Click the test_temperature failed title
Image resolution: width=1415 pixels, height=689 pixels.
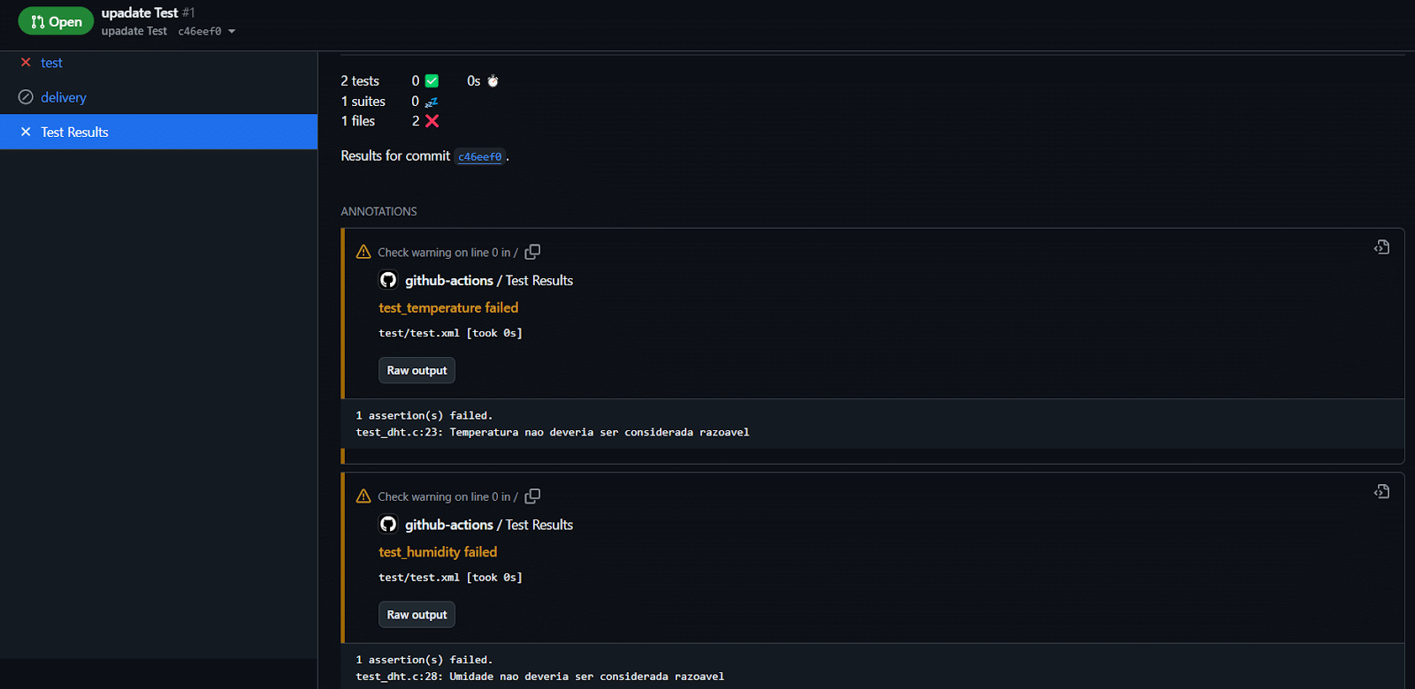pyautogui.click(x=448, y=307)
